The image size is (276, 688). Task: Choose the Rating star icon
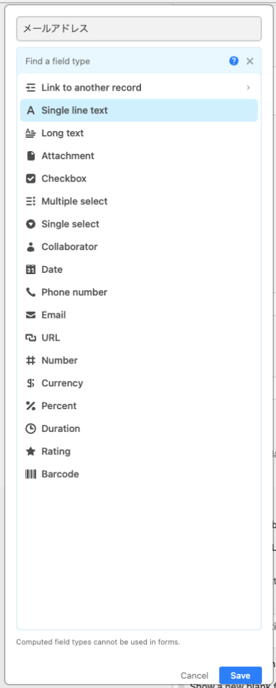[30, 451]
